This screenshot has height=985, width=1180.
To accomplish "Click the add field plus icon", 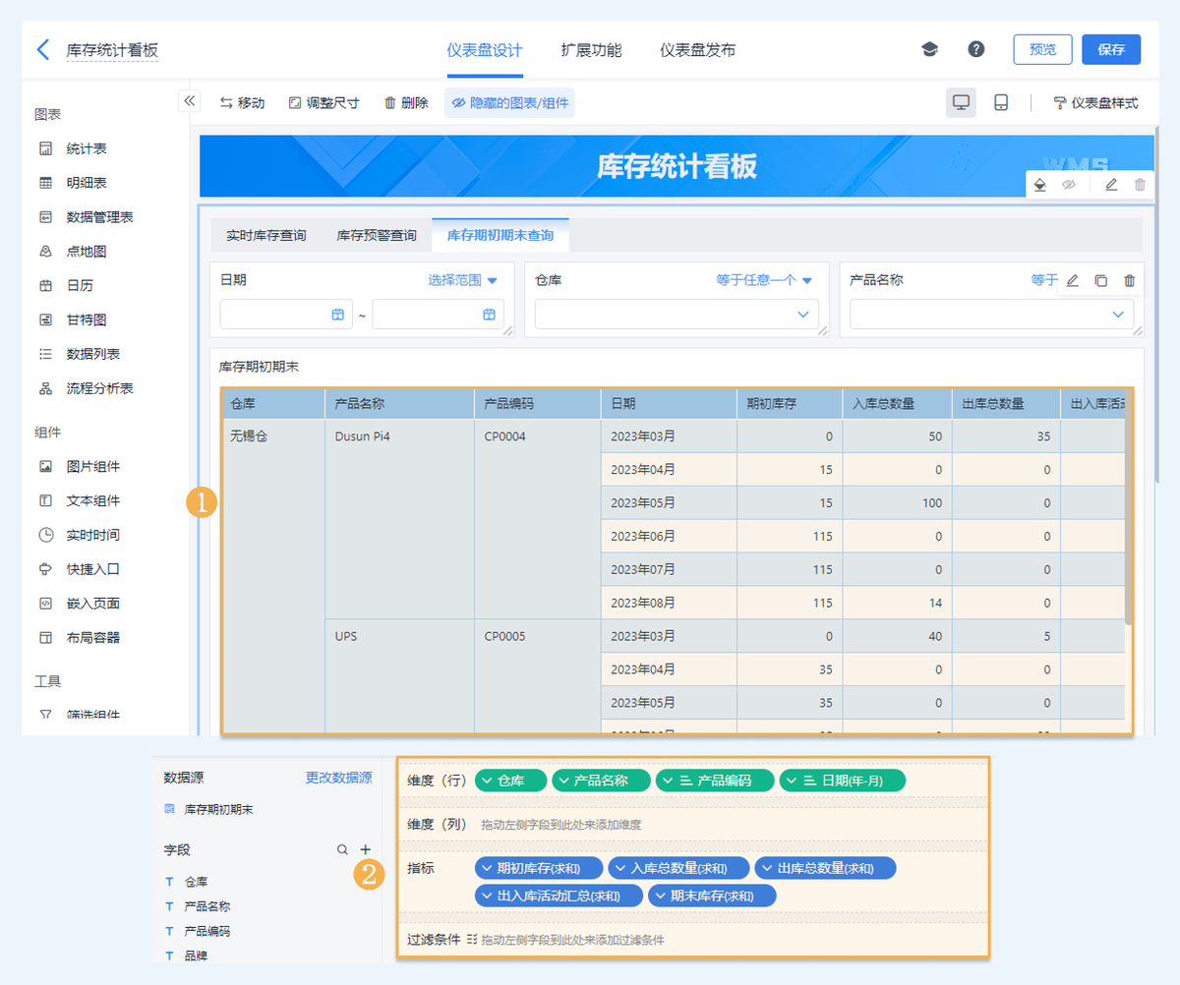I will [x=365, y=849].
